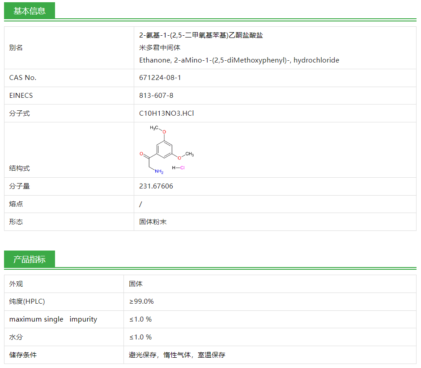Click the 分子量 row label
Viewport: 421px width, 368px height.
tap(20, 186)
